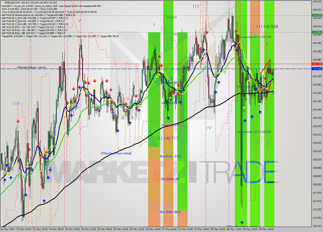Viewport: 323px width, 232px height.
Task: Click the 'I V' wave label
Action: [x=209, y=128]
